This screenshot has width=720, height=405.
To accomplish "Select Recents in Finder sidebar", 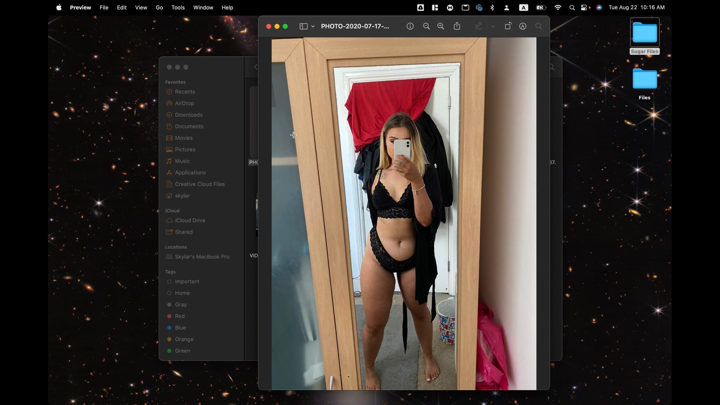I will pos(185,92).
